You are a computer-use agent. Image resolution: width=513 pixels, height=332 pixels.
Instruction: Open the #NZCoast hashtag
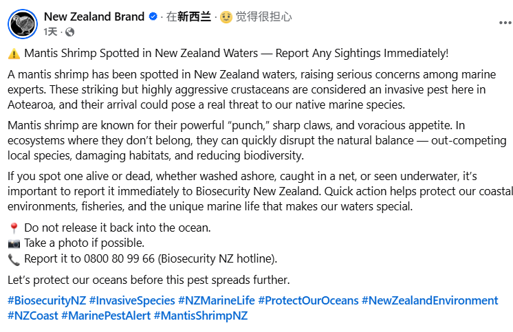pyautogui.click(x=32, y=316)
